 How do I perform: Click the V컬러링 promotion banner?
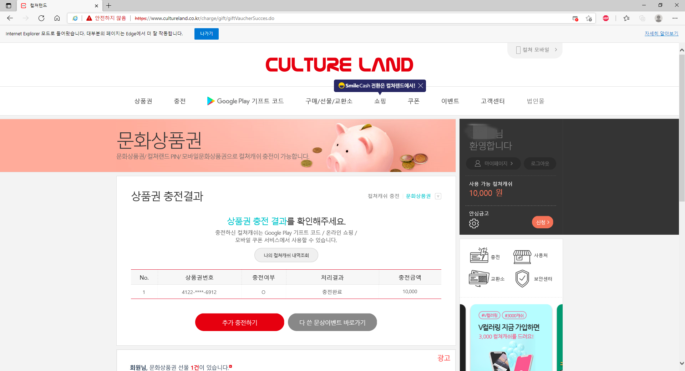point(511,337)
